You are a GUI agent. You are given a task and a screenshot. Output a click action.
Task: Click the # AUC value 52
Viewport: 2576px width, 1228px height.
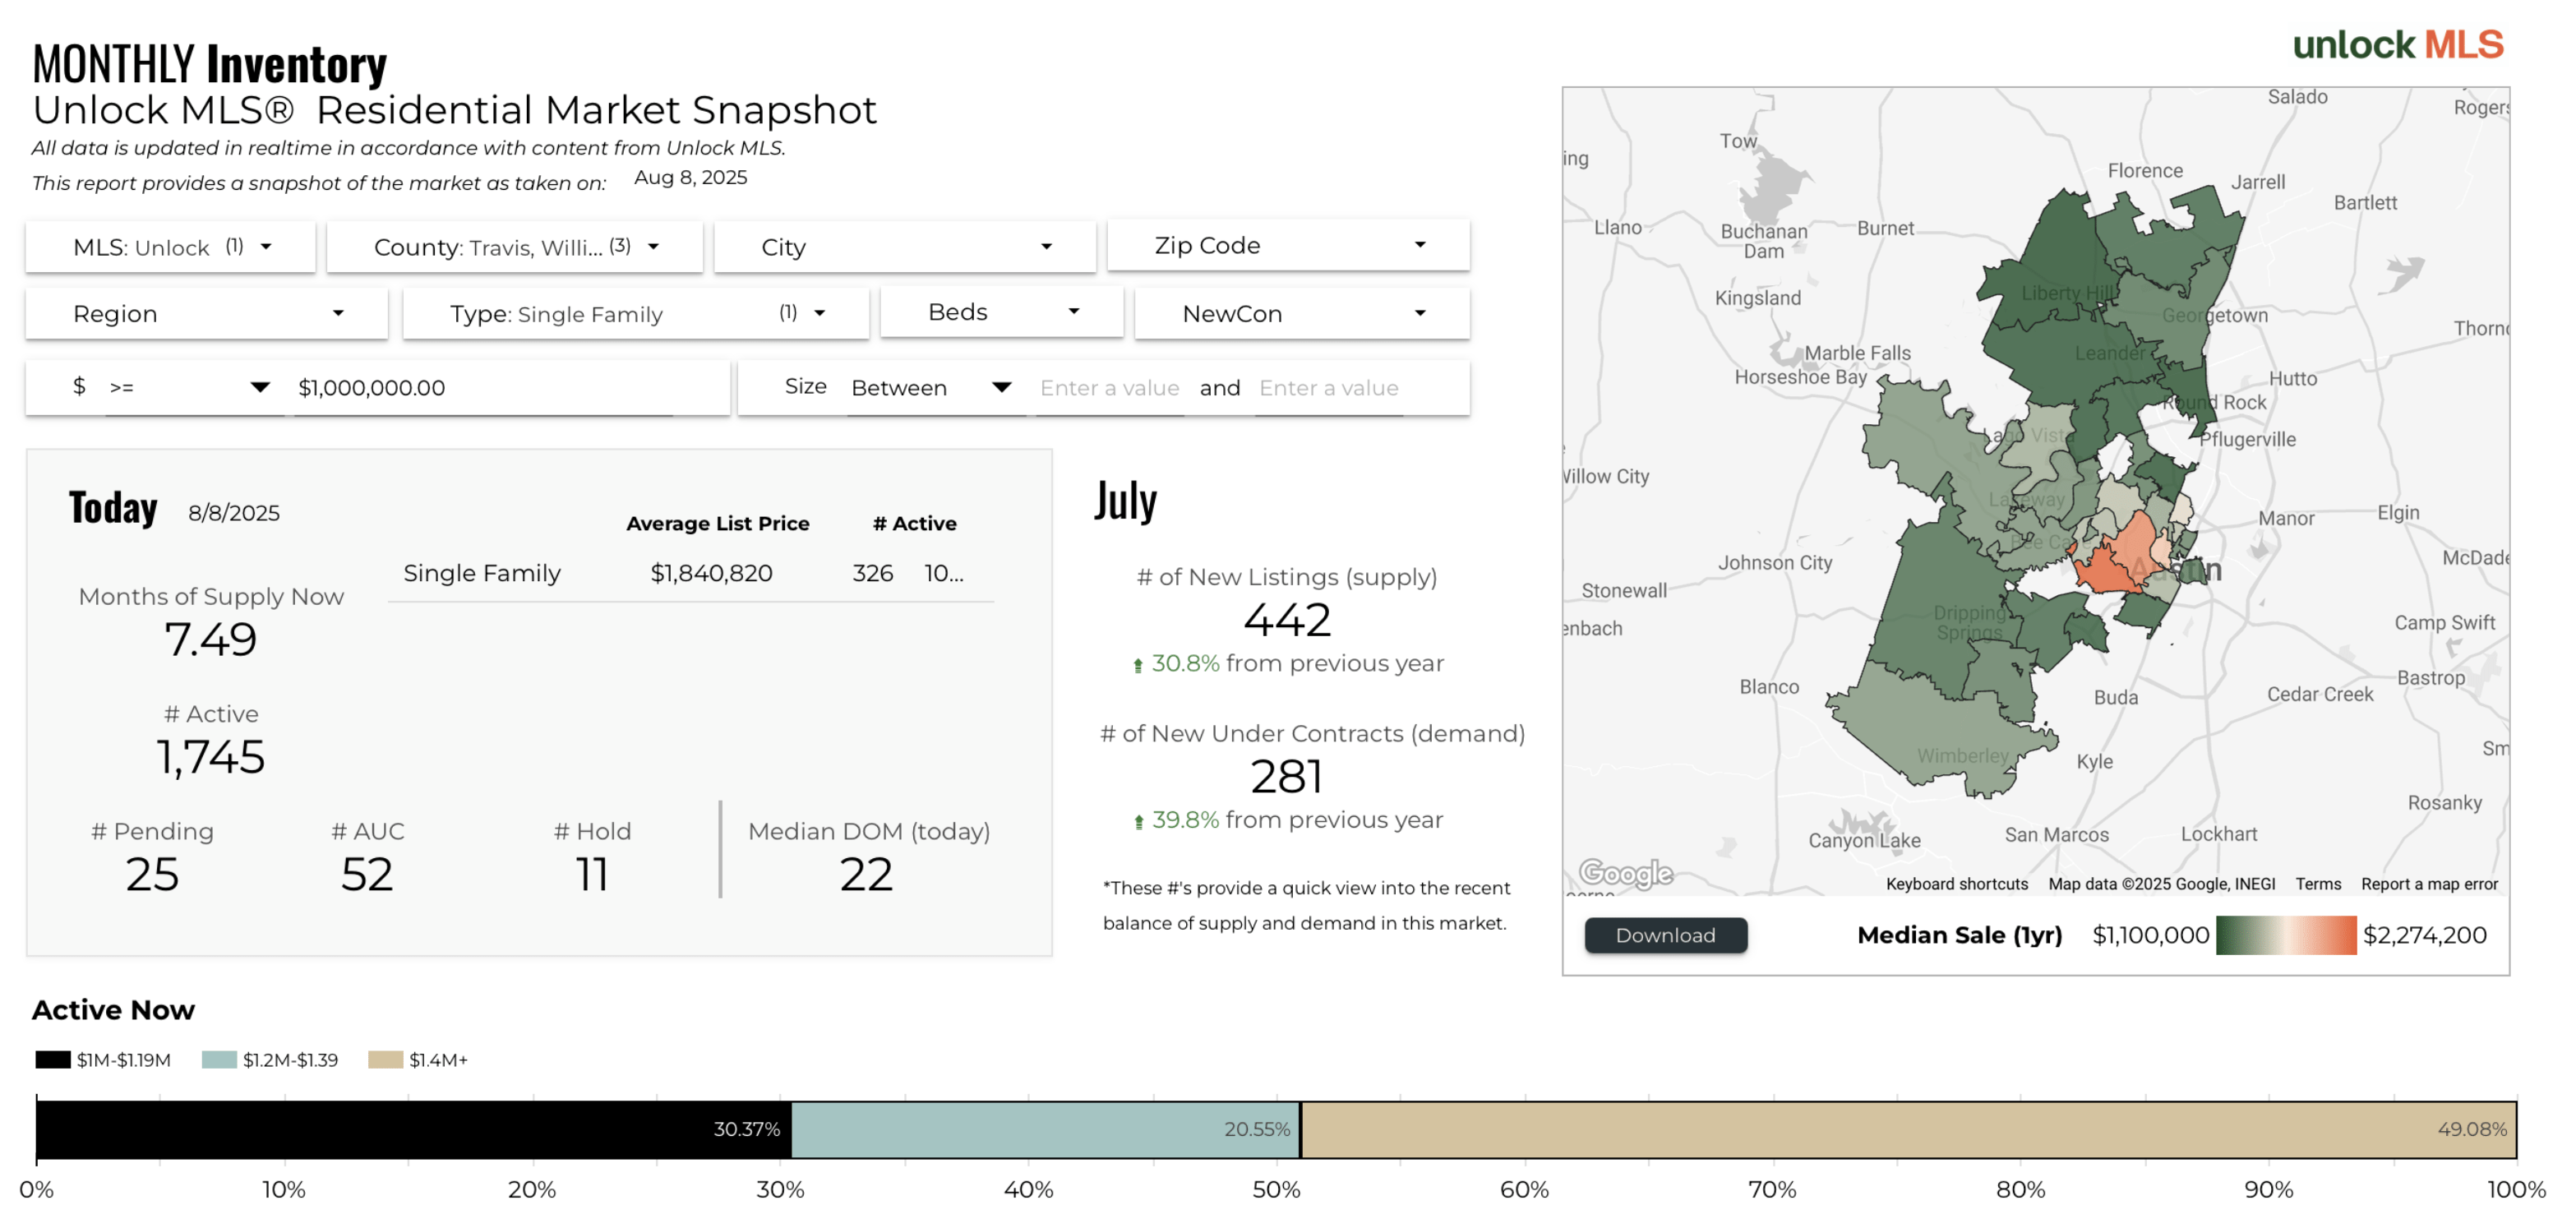coord(367,875)
